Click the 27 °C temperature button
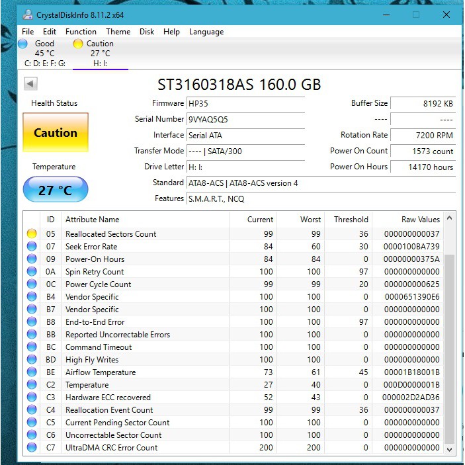 (56, 190)
